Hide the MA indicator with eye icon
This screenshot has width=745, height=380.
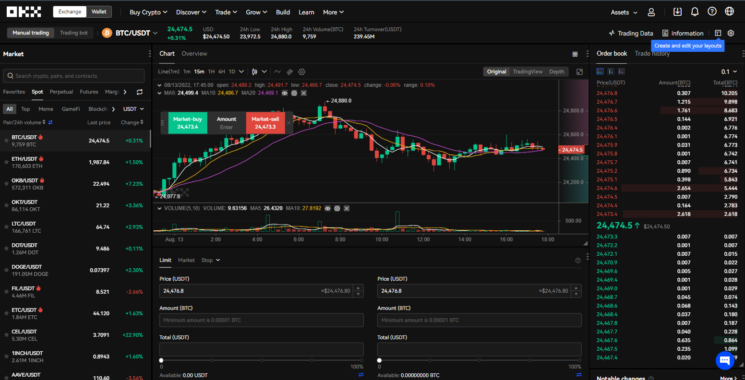point(285,93)
